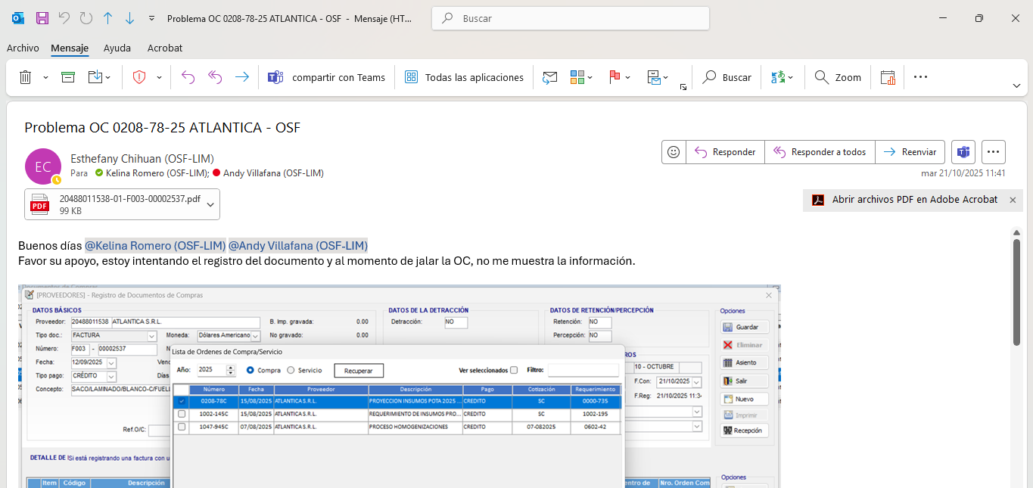
Task: Click the flag follow-up icon
Action: (615, 77)
